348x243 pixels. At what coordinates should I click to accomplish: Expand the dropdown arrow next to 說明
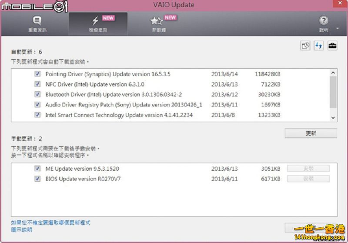(x=338, y=28)
